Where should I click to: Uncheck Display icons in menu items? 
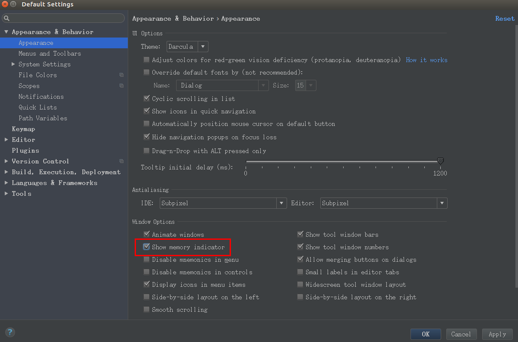coord(147,285)
